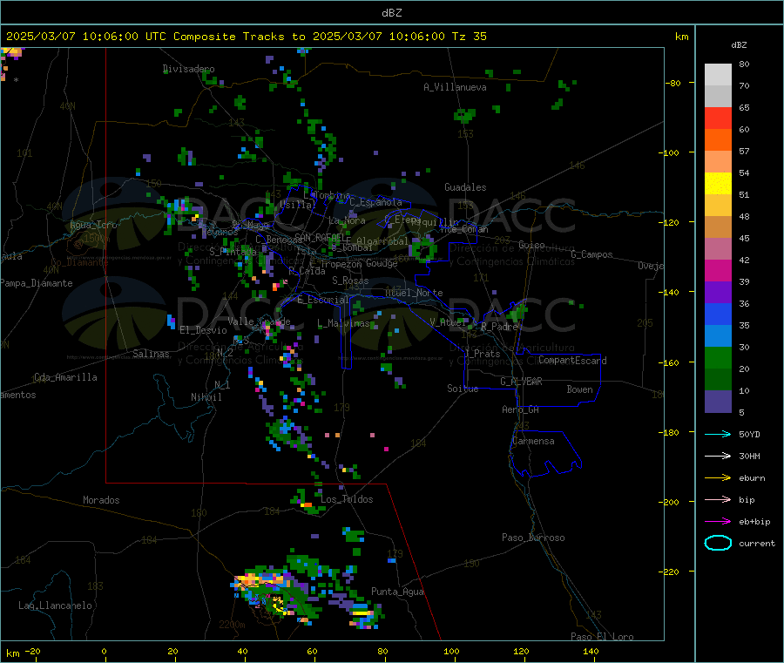Click the '140' bottom axis tick label

pos(591,651)
